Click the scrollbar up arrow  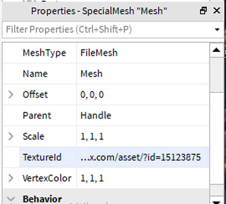tap(216, 50)
